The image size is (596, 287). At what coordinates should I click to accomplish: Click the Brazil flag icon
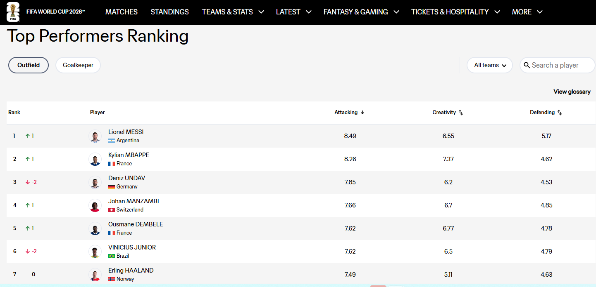click(112, 256)
